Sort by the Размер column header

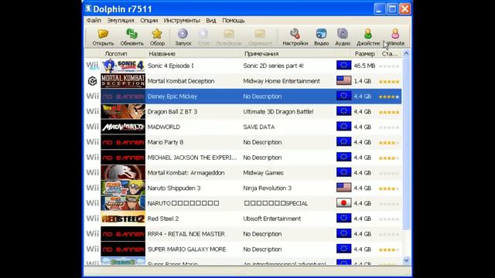tap(364, 54)
